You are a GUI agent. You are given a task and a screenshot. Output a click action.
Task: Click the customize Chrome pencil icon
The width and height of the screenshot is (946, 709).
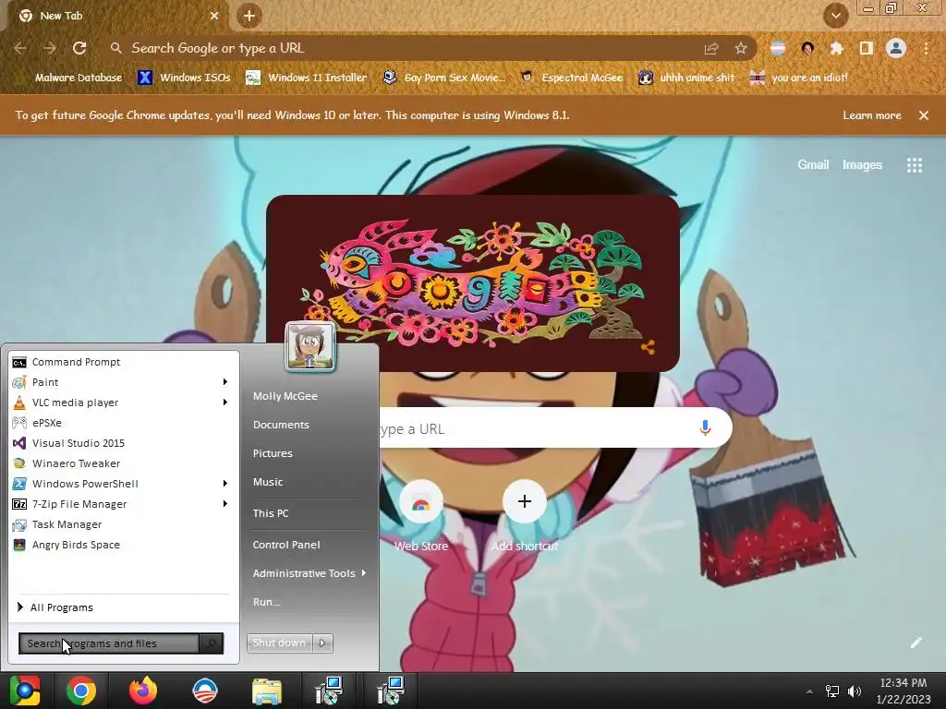click(x=916, y=643)
